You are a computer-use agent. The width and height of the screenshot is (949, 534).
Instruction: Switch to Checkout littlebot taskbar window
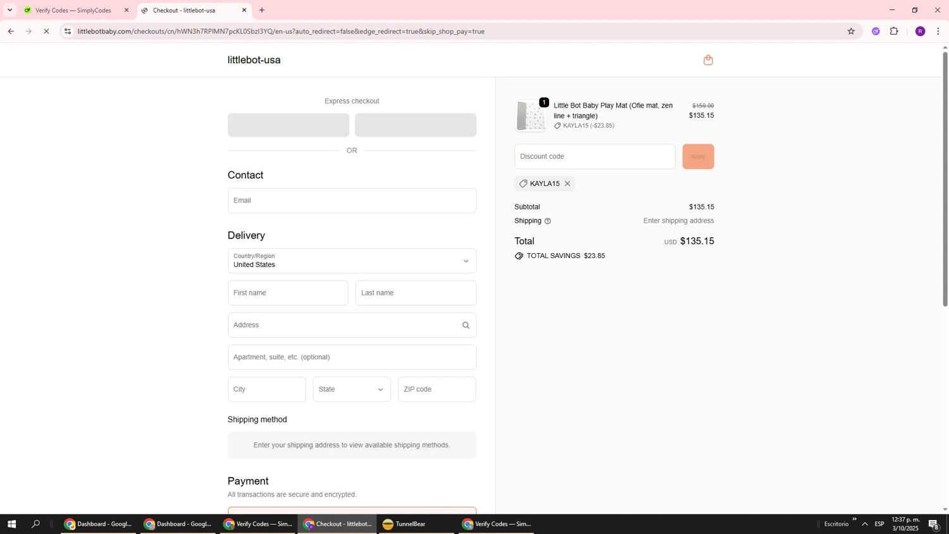337,524
